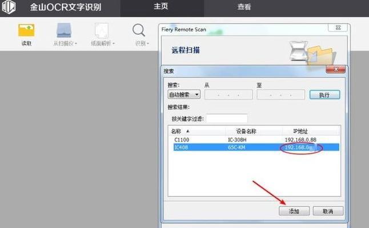The height and width of the screenshot is (228, 369).
Task: Click the 从 start IP address field
Action: (228, 95)
